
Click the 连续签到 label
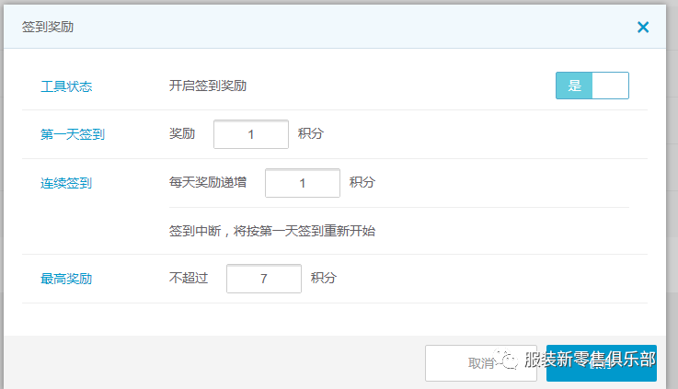click(66, 183)
